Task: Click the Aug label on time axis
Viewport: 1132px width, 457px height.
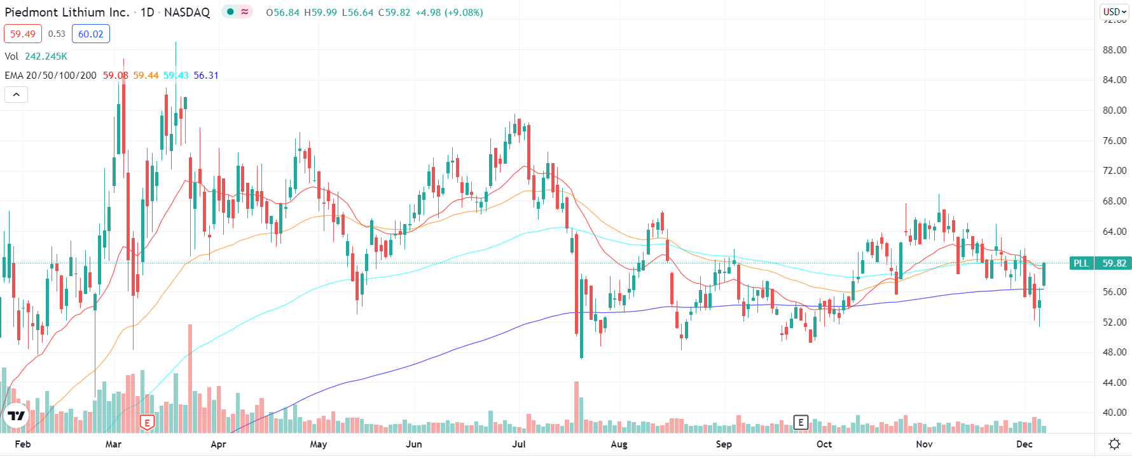Action: (619, 444)
